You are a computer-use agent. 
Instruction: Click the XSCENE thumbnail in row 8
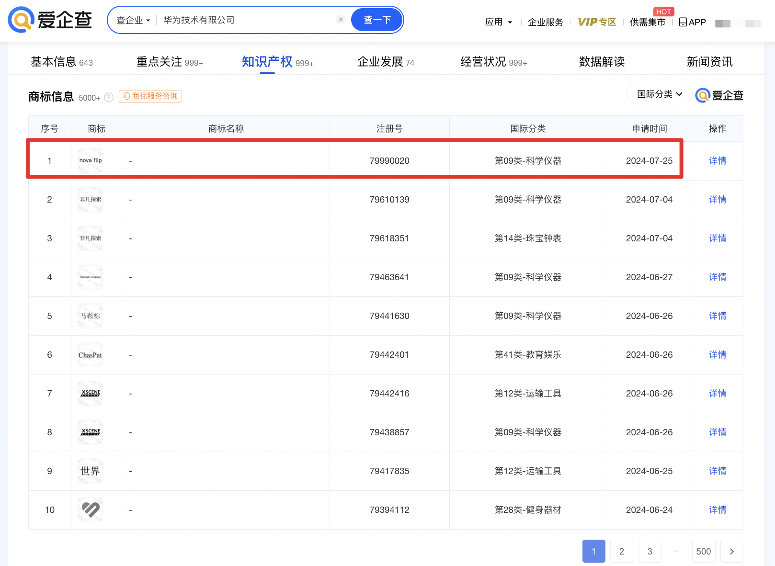pyautogui.click(x=91, y=432)
